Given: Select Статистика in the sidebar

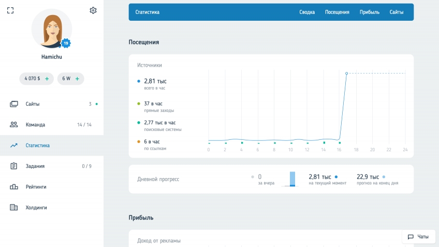Looking at the screenshot, I should pyautogui.click(x=52, y=146).
